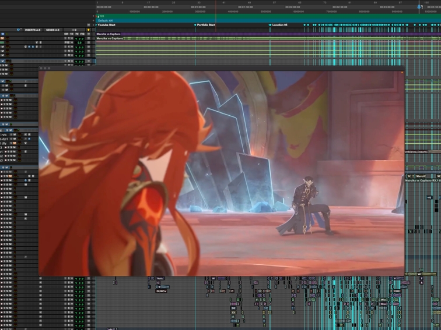Select the Mavuika vs Capitano RX clip
This screenshot has width=441, height=330.
point(423,180)
